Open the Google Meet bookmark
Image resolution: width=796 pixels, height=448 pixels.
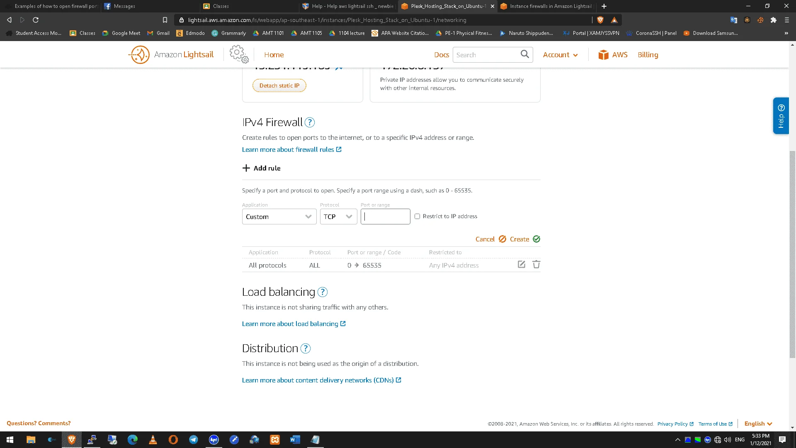click(121, 33)
